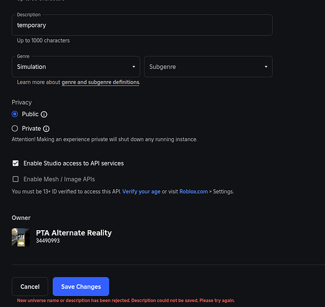325x307 pixels.
Task: Click the PTA Alternate Reality group thumbnail
Action: (21, 238)
